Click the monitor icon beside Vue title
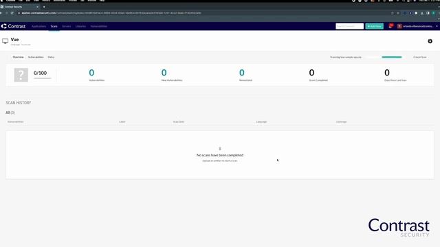Viewport: 440px width, 247px height. (5, 41)
